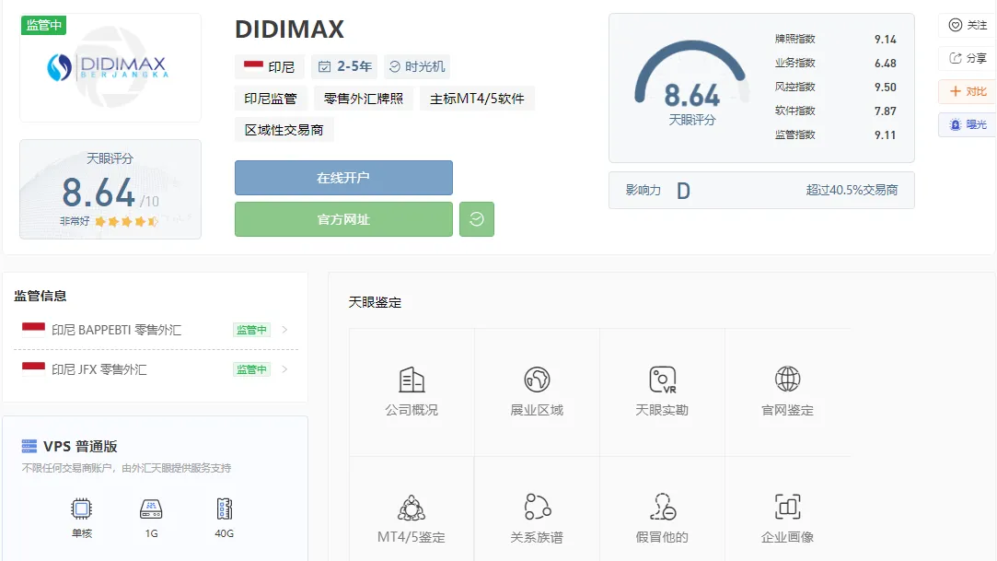
Task: Click the 分享 share button
Action: click(x=968, y=59)
